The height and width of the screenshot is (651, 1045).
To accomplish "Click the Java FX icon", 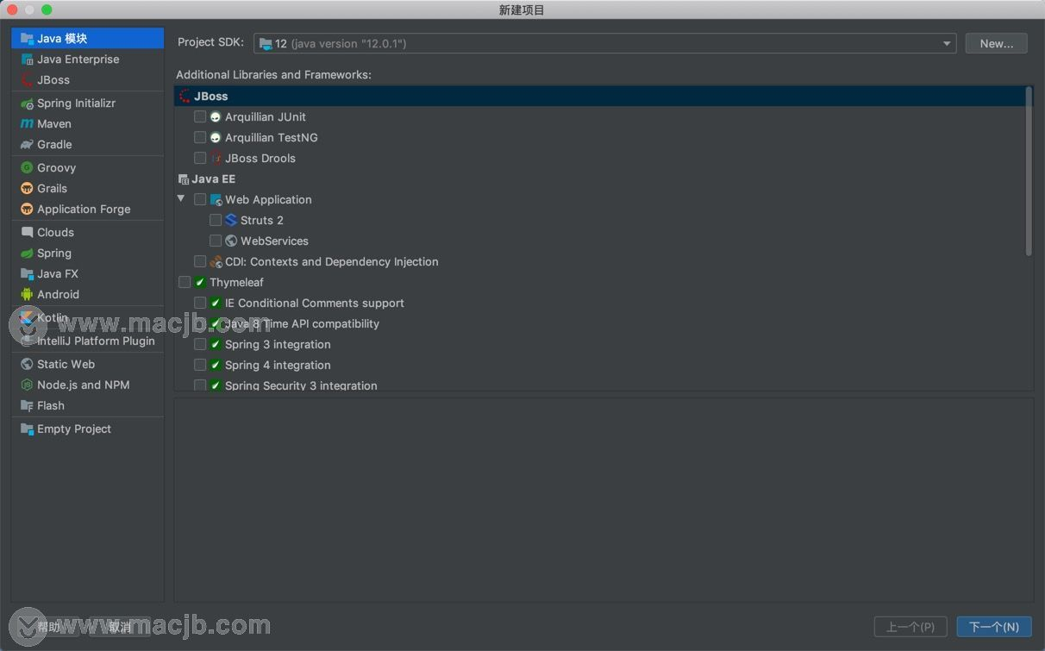I will tap(27, 273).
